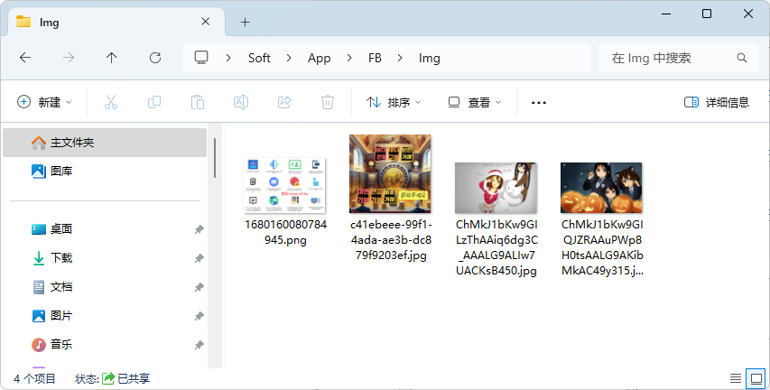Open the 新建 dropdown

[45, 102]
